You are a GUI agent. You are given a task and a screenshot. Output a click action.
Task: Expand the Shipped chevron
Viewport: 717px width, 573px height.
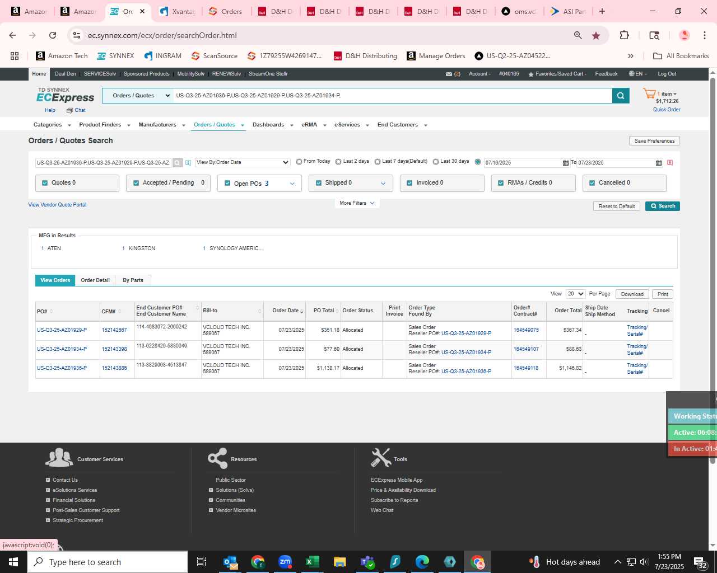pyautogui.click(x=383, y=184)
